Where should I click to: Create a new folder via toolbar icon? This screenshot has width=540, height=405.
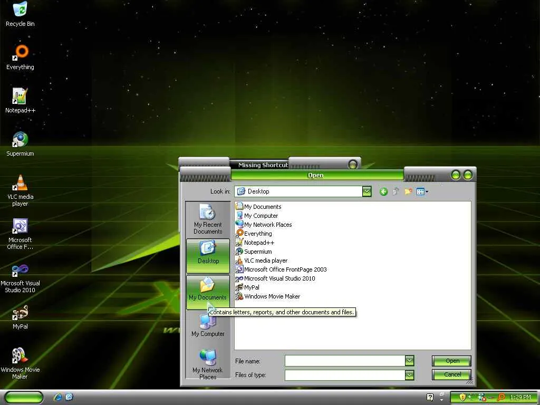coord(409,191)
